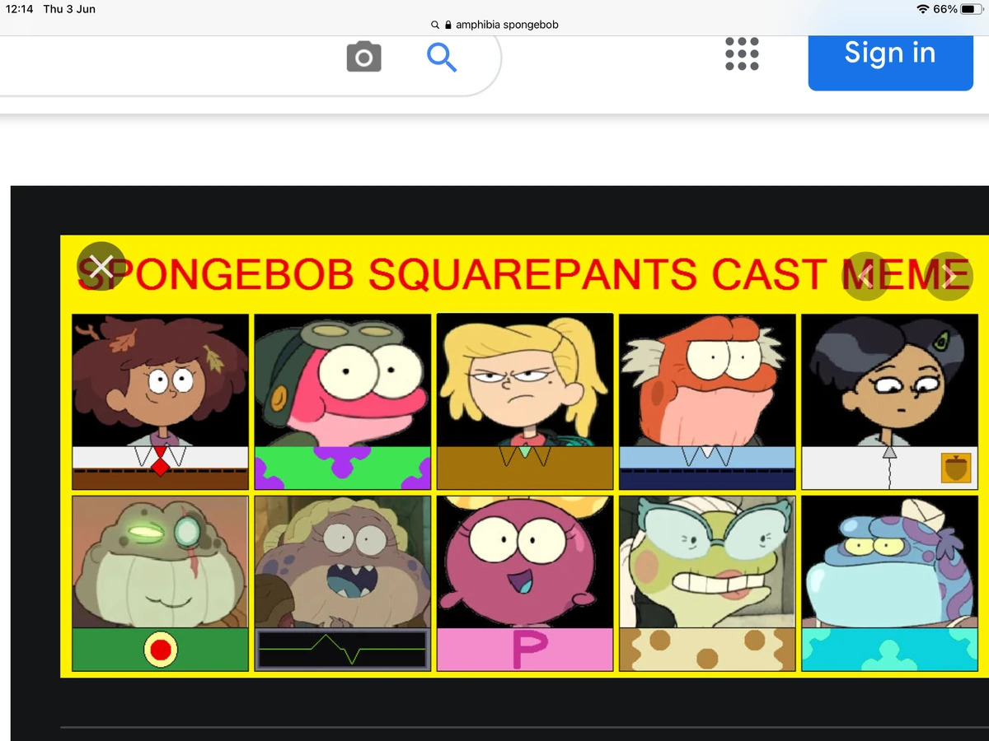Select Polly's pink panel labeled P
Viewport: 989px width, 741px height.
point(524,583)
